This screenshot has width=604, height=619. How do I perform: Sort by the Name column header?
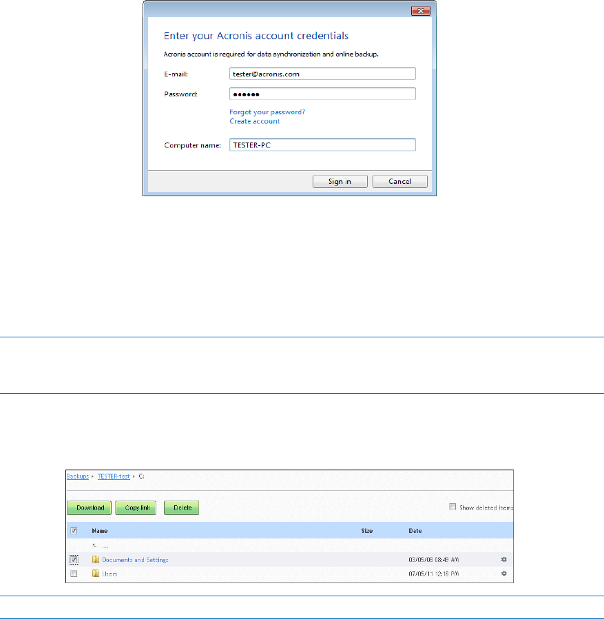[99, 531]
